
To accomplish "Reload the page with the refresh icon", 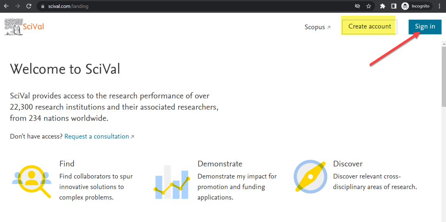I will [29, 6].
